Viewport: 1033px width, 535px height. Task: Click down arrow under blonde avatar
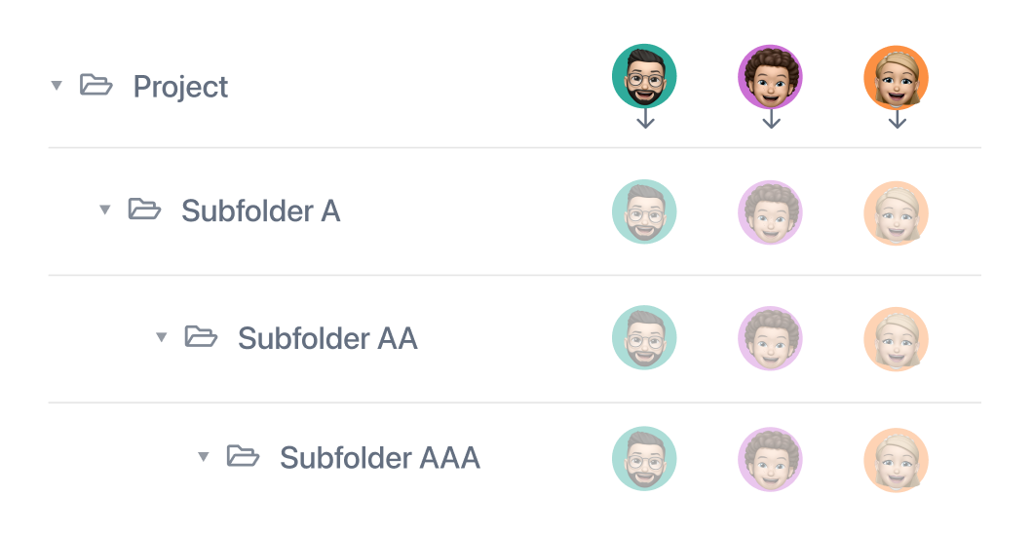pyautogui.click(x=898, y=119)
